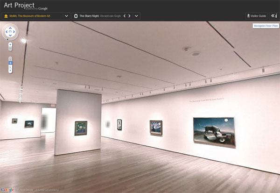Click the center reset icon in compass
The height and width of the screenshot is (193, 280).
point(10,32)
